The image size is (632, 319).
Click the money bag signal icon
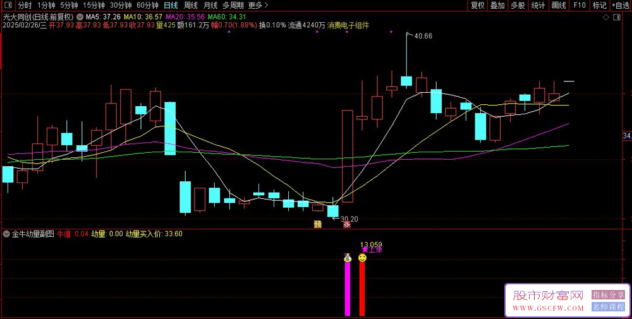[x=348, y=258]
